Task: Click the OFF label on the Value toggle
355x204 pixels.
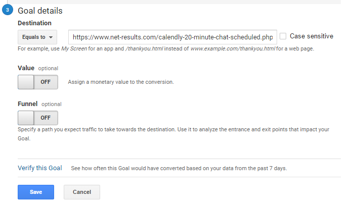Action: coord(46,82)
